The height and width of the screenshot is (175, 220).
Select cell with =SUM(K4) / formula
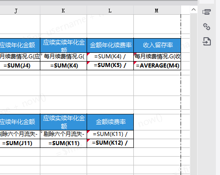(x=110, y=57)
